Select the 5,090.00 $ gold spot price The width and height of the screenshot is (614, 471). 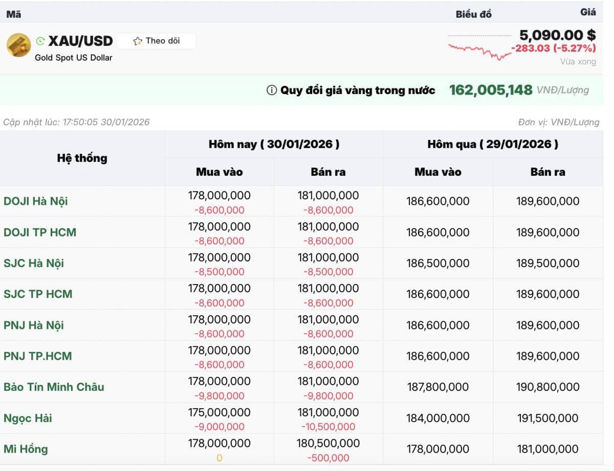coord(558,35)
